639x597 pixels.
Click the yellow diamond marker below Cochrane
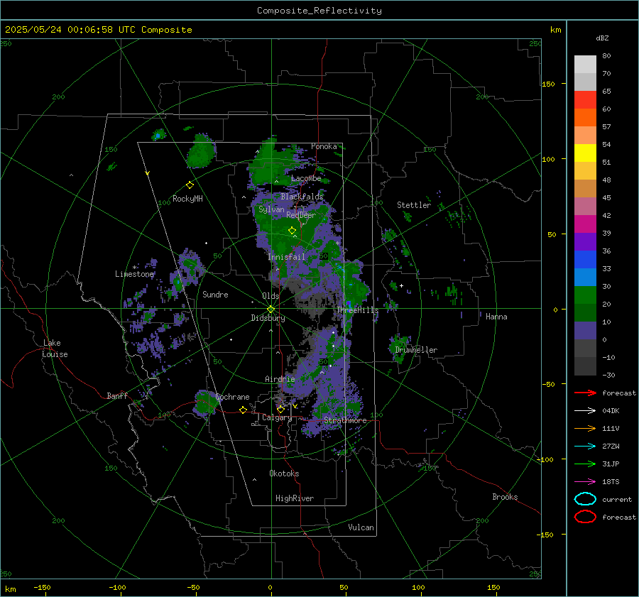pos(243,410)
